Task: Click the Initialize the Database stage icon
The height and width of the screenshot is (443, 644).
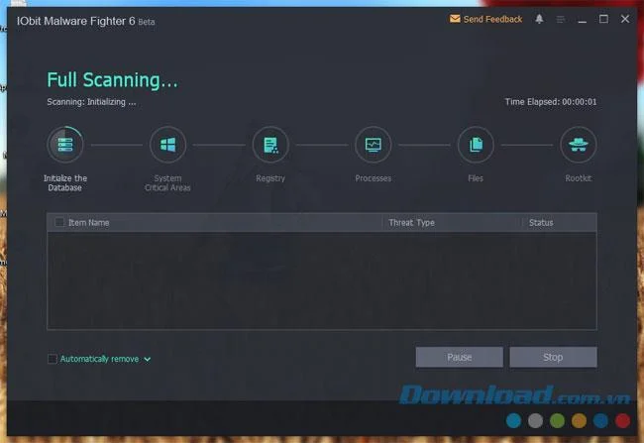Action: [65, 145]
